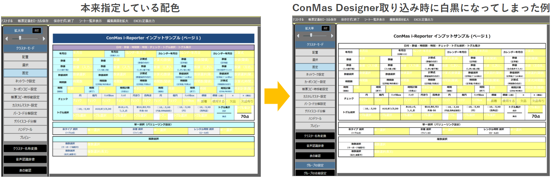Click zoom decrease arrow in color-layout screenshot
This screenshot has width=552, height=179.
(6, 38)
